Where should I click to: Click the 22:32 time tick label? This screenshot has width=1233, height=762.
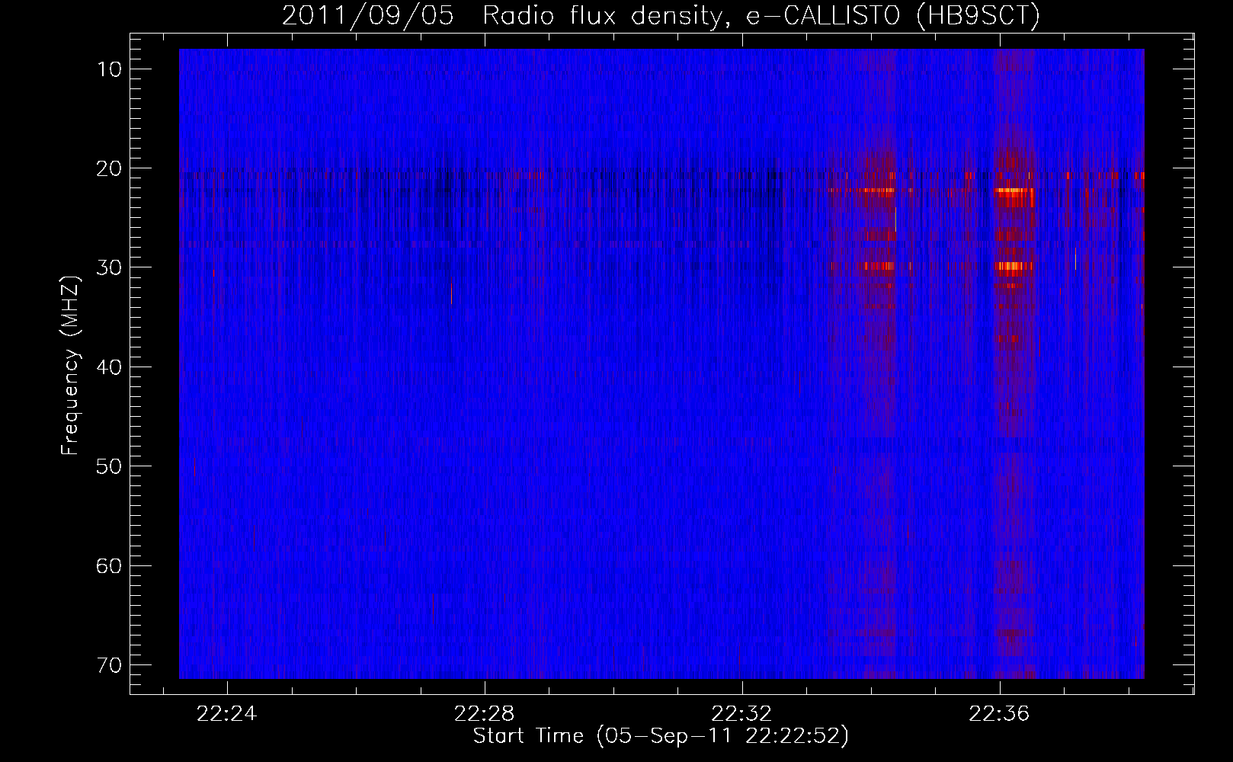point(741,714)
